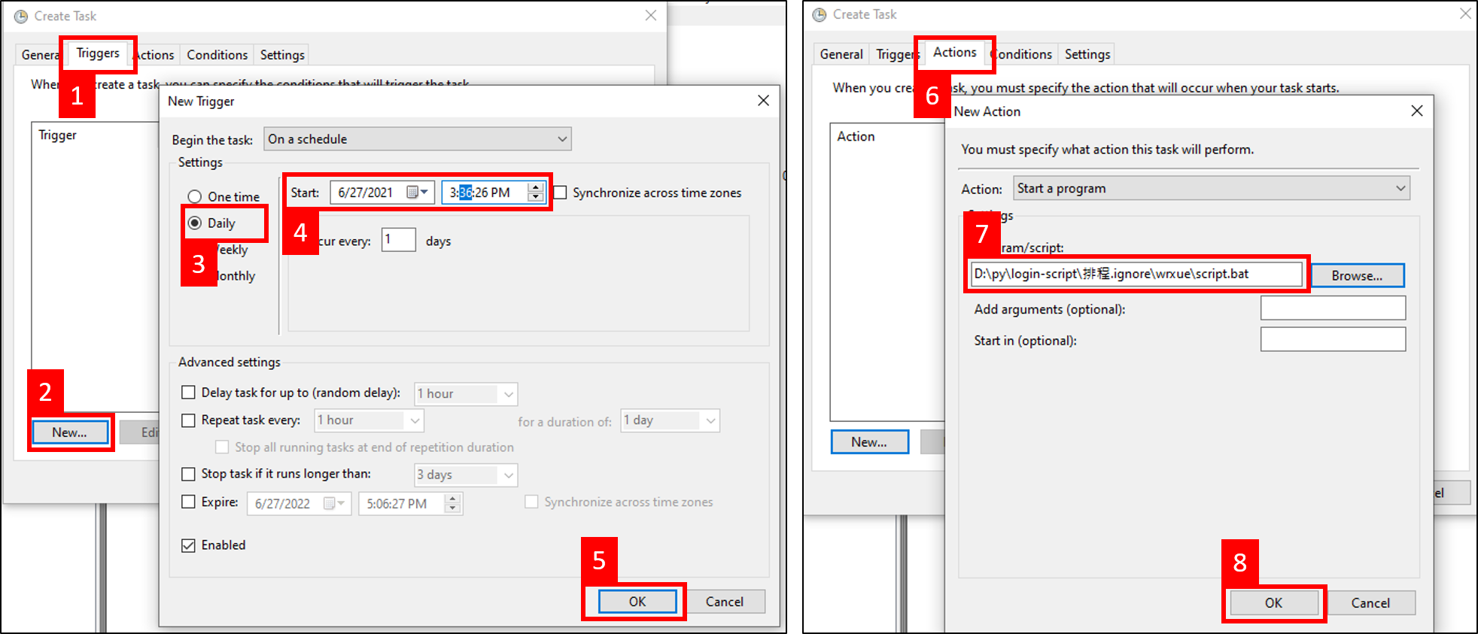Viewport: 1478px width, 634px height.
Task: Confirm the New Action dialog with OK
Action: pos(1273,603)
